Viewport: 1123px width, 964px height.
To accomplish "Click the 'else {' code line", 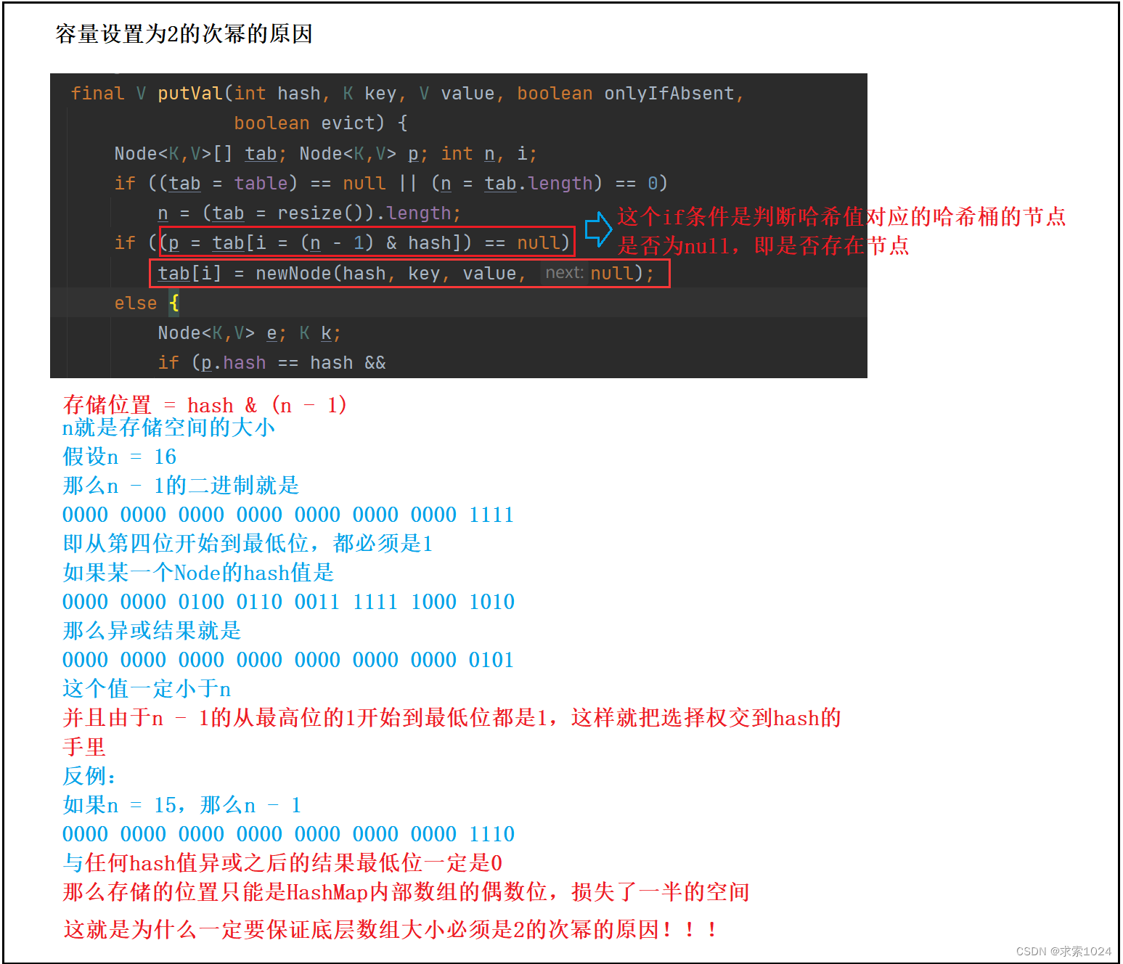I will 147,303.
